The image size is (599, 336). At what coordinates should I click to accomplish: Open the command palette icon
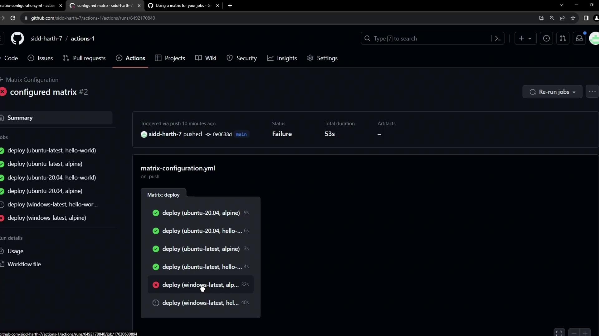pyautogui.click(x=498, y=39)
